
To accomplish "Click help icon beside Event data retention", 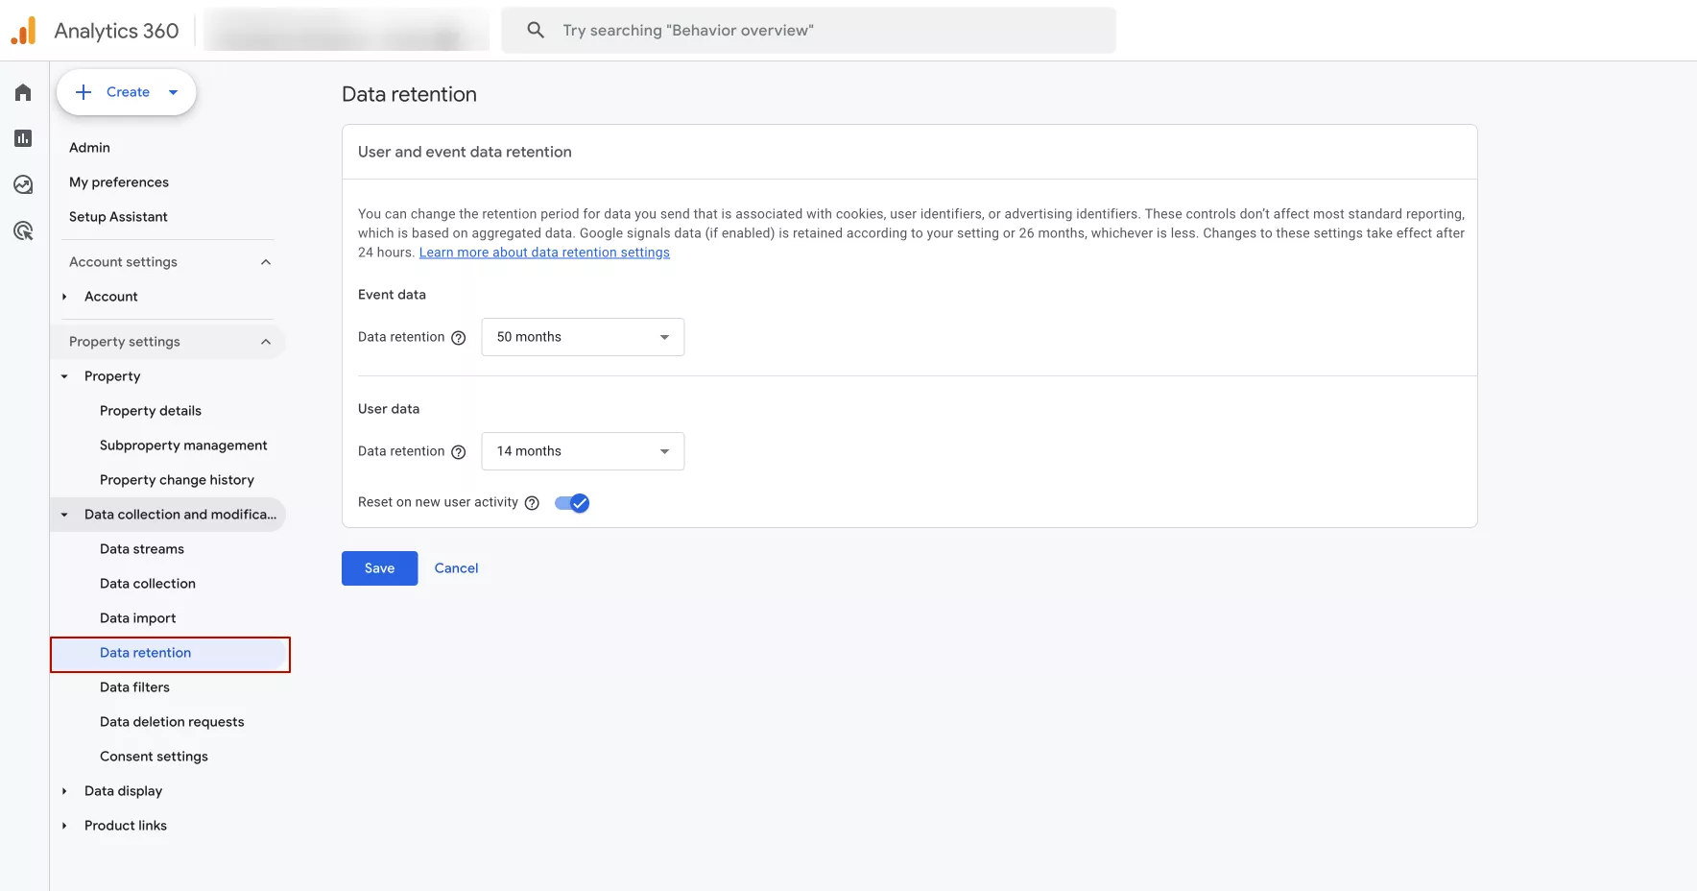I will tap(459, 338).
